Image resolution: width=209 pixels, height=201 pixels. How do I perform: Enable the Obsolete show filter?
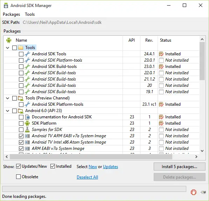[18, 177]
